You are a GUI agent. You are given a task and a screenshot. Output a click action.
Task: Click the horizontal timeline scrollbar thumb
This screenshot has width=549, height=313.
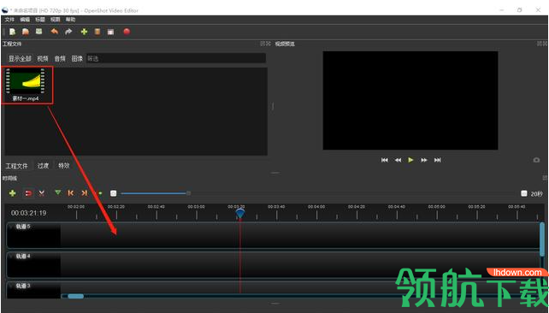75,296
